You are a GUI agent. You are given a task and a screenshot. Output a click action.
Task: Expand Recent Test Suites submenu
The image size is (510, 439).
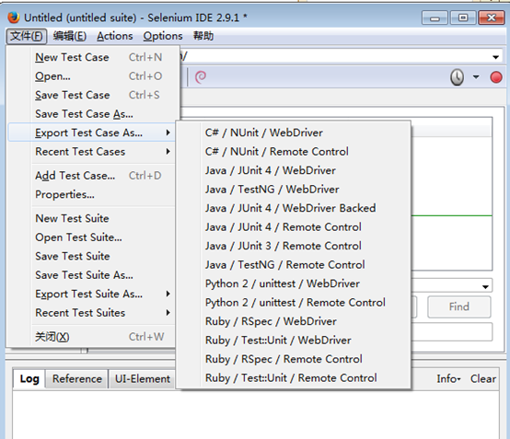pyautogui.click(x=91, y=313)
